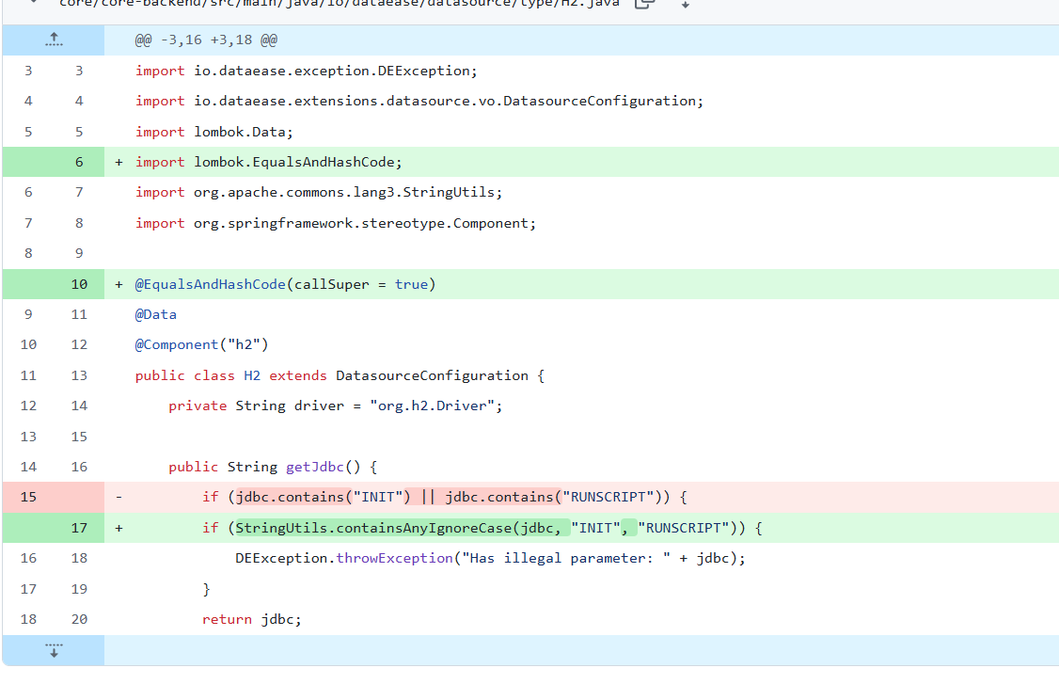Click StringUtils.containsAnyIgnoreCase in added line

tap(373, 528)
